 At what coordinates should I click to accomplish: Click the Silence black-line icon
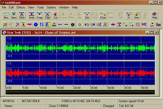click(66, 25)
